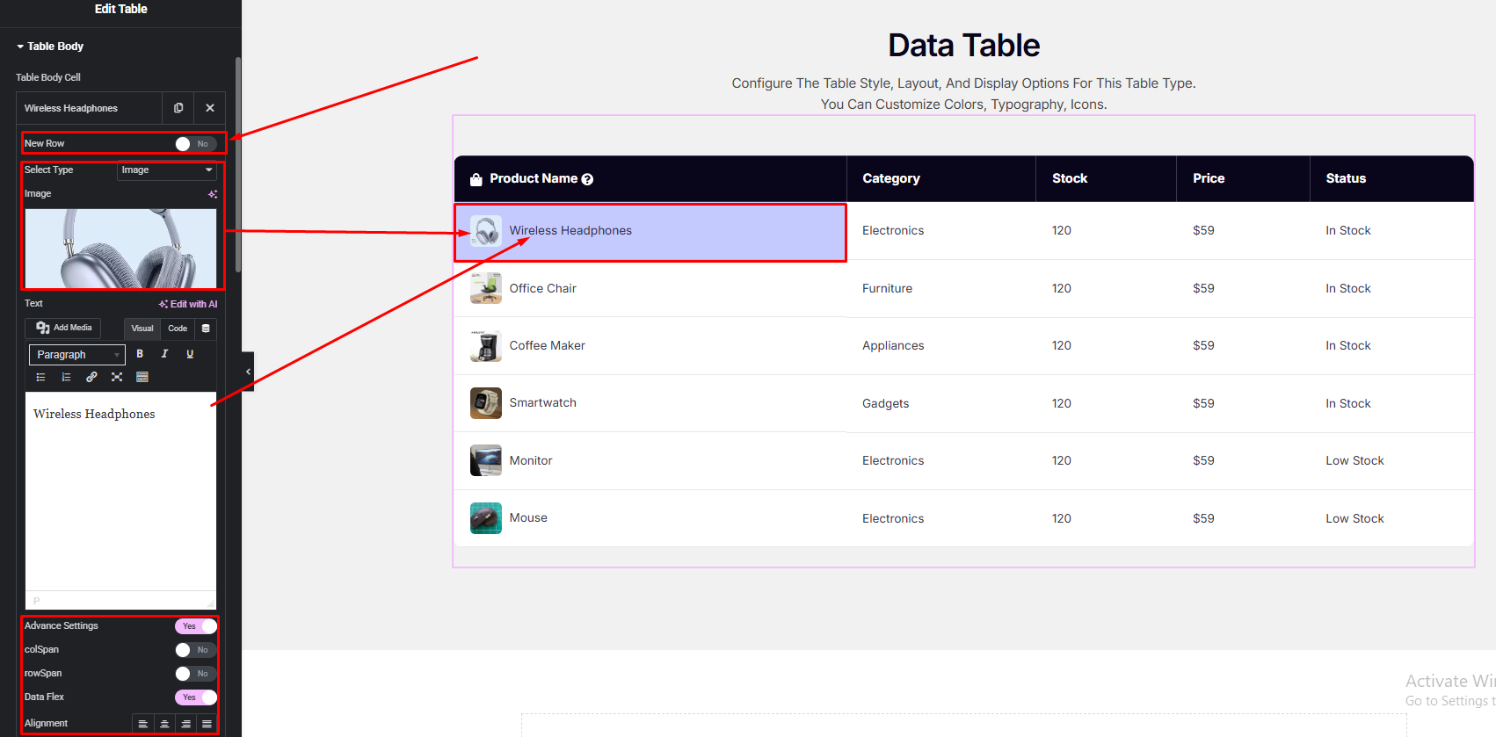
Task: Click the headphones image preview thumbnail
Action: click(x=120, y=249)
